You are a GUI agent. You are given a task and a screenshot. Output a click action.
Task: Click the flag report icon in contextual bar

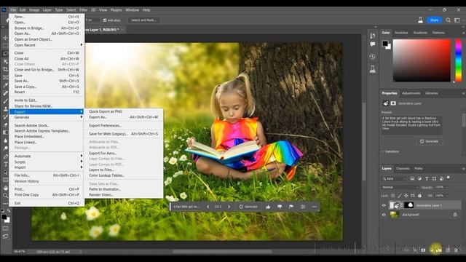coord(291,207)
